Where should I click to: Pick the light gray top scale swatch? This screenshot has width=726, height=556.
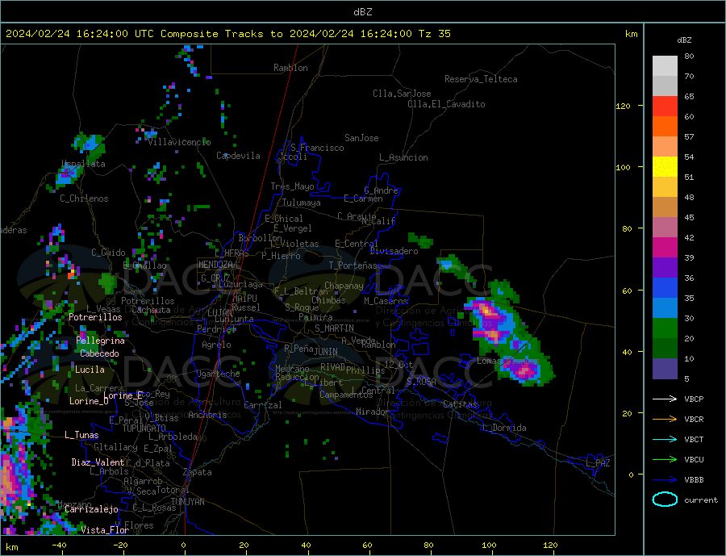pyautogui.click(x=665, y=66)
